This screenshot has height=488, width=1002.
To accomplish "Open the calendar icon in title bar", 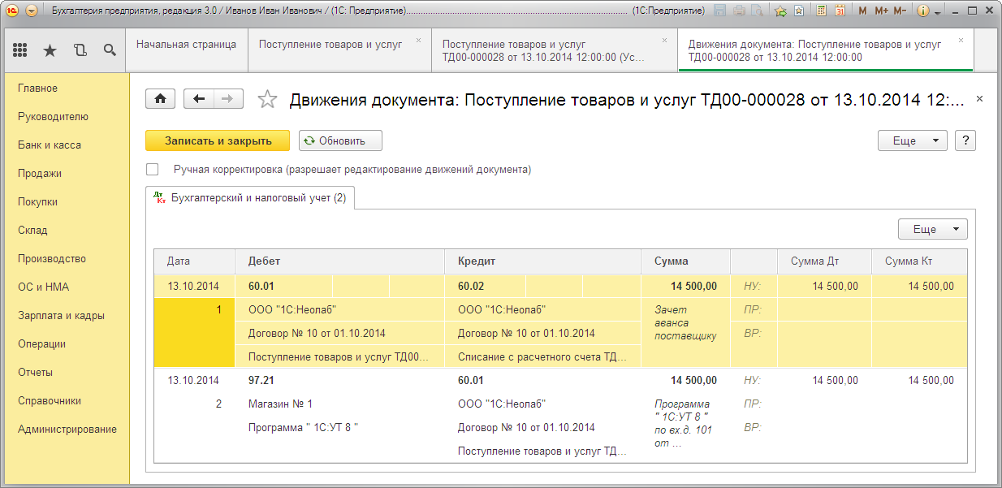I will [x=840, y=11].
